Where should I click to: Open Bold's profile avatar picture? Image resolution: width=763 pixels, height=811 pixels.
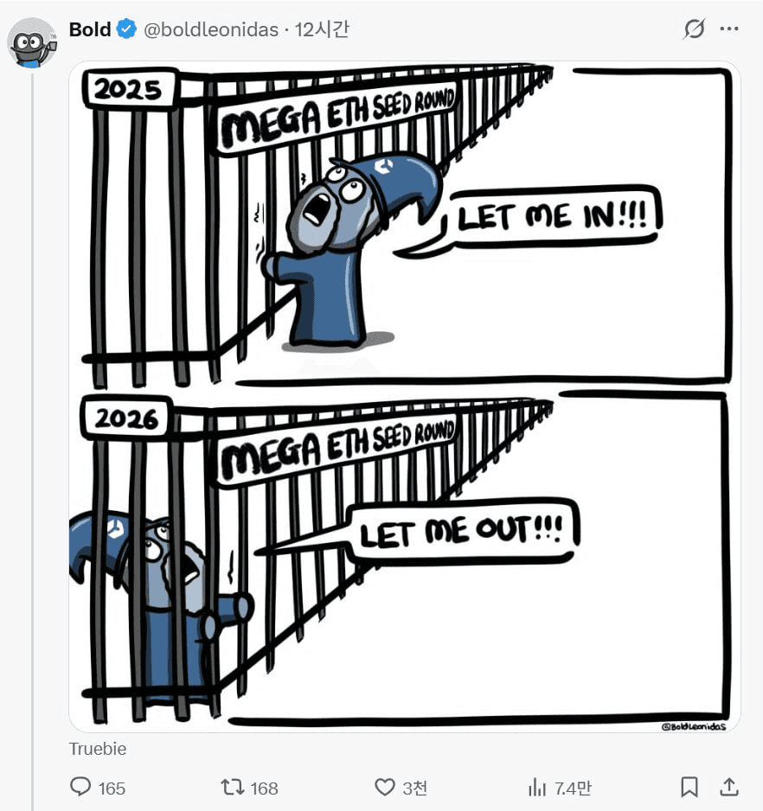32,43
